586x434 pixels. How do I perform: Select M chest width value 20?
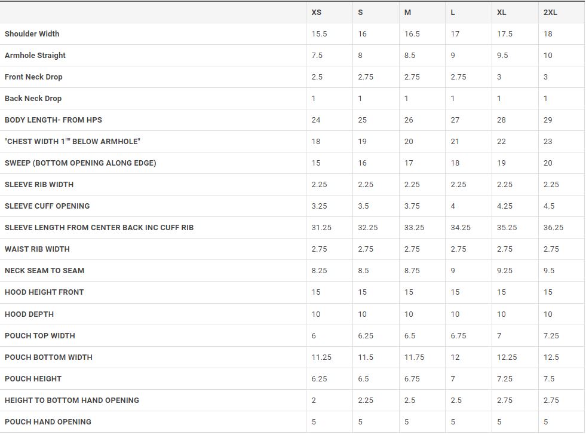tap(409, 142)
